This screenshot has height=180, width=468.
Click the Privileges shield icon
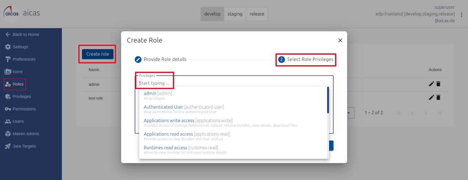[8, 97]
